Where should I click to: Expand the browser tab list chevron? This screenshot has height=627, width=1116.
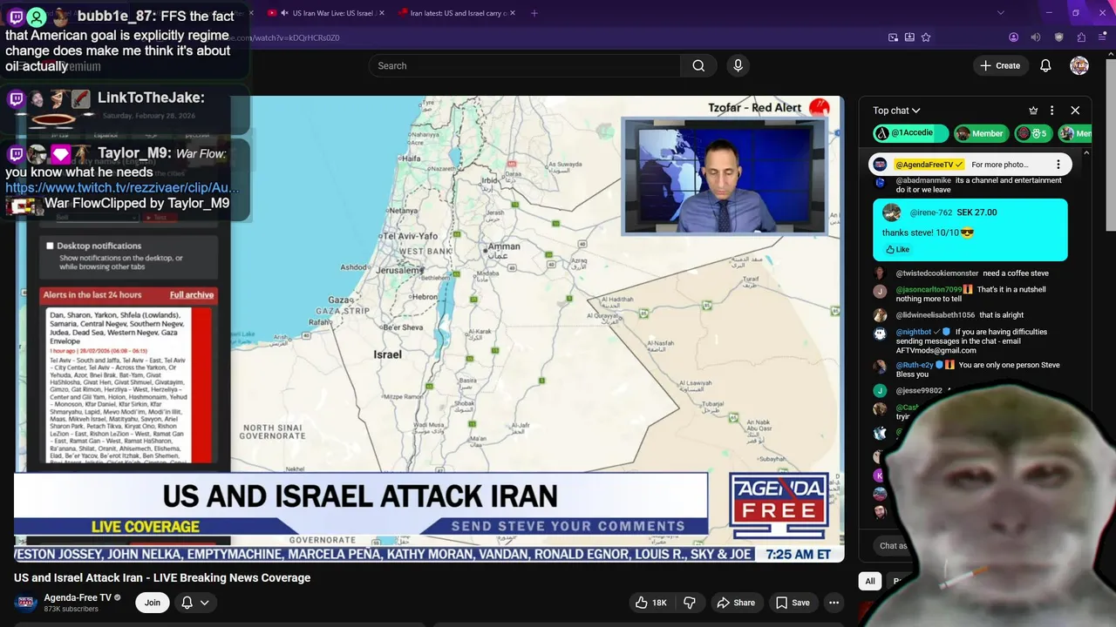tap(1001, 13)
